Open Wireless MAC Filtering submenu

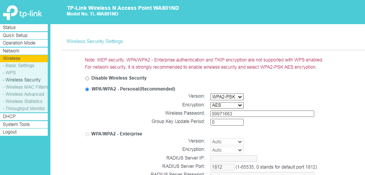25,87
